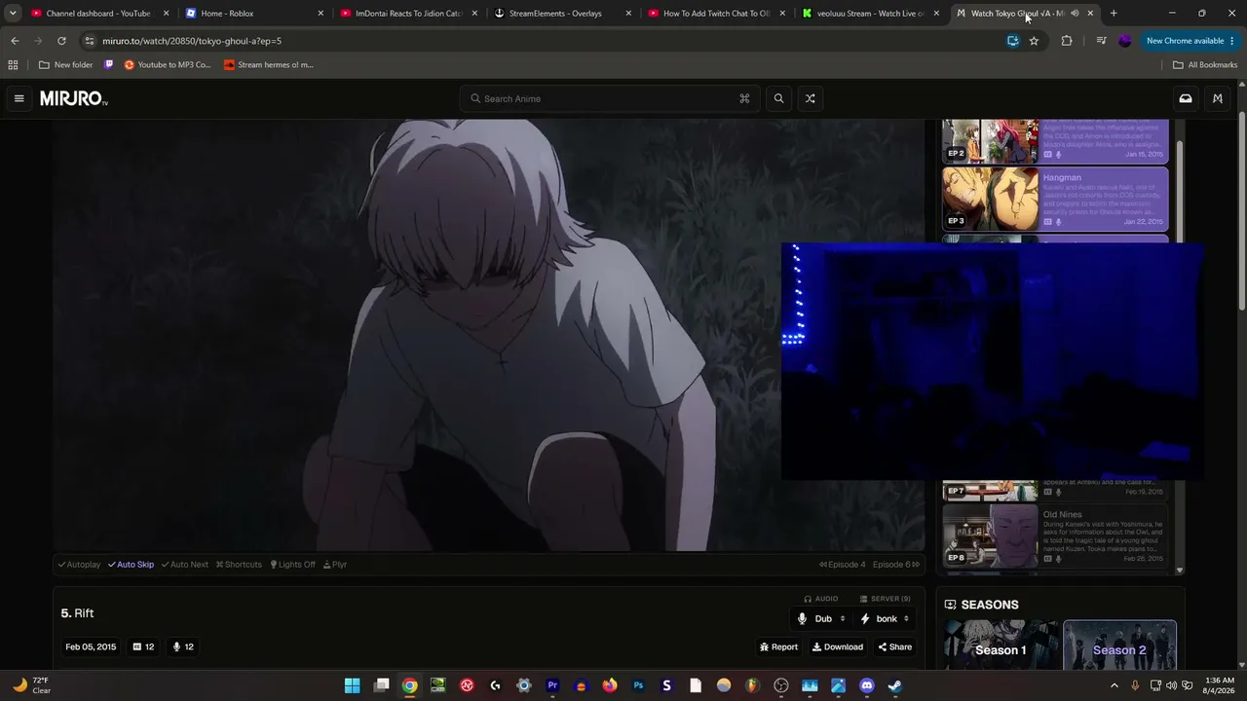Go back to the previous page
Viewport: 1247px width, 701px height.
(15, 41)
